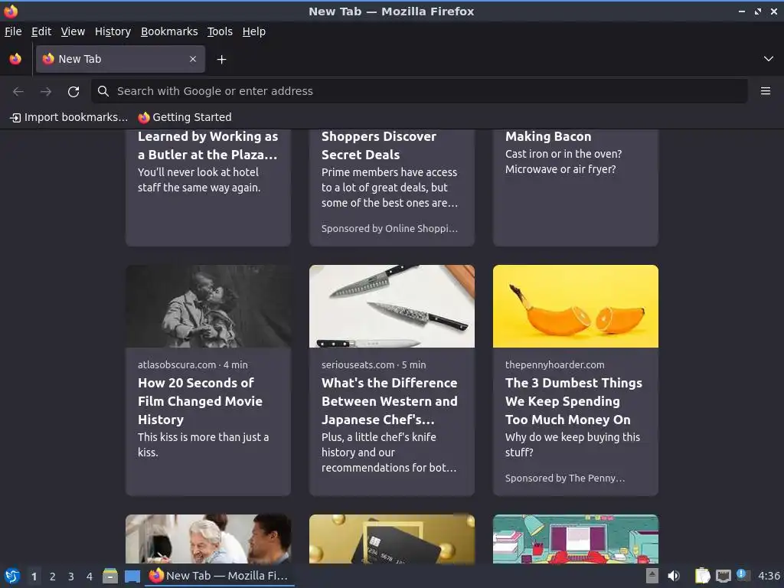Screen dimensions: 784x588
Task: Click the clipboard tray icon
Action: 703,576
